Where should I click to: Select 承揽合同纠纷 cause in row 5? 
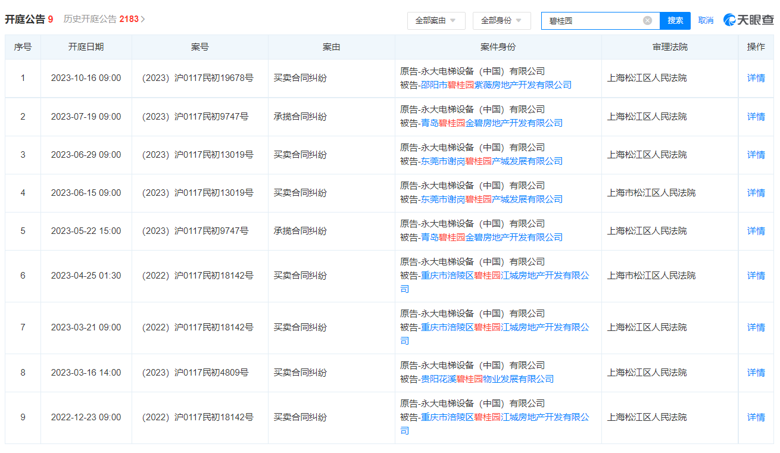pos(300,231)
